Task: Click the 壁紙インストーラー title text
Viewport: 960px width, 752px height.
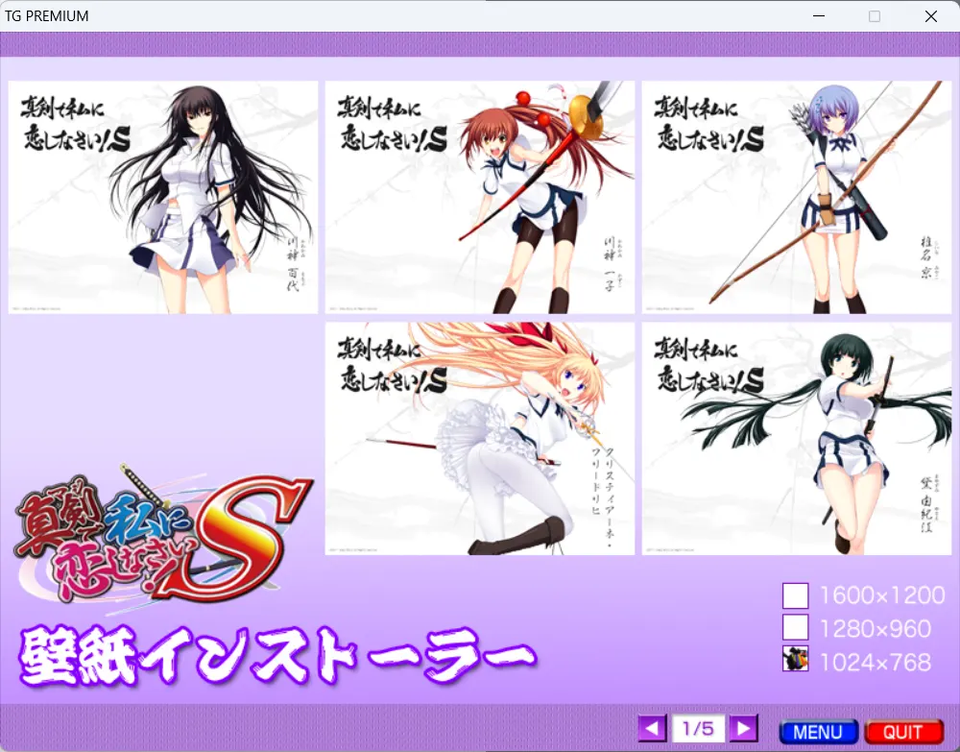Action: click(x=278, y=655)
